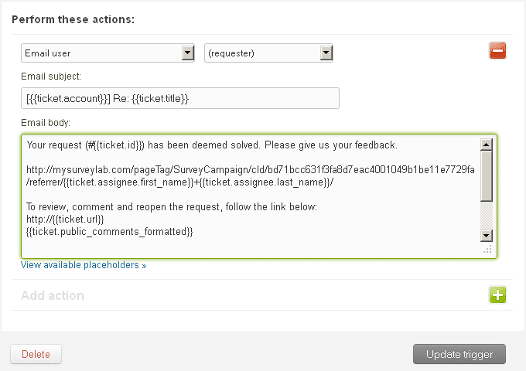Screen dimensions: 526x371
Task: Click the {{ticket.public_comments_formatted}} placeholder text
Action: [x=109, y=231]
